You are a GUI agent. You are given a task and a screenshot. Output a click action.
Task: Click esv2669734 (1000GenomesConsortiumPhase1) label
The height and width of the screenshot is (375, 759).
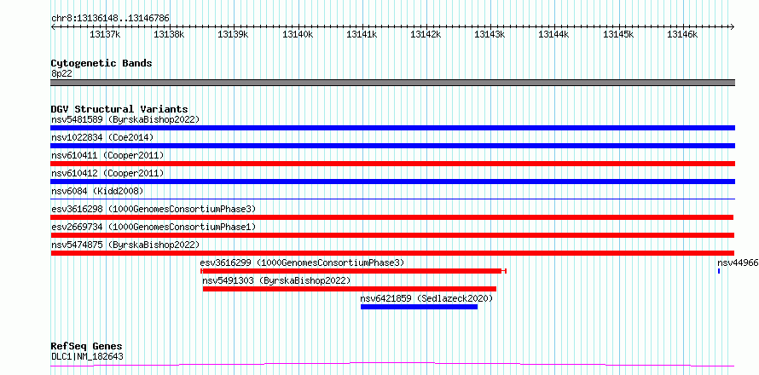pyautogui.click(x=154, y=227)
